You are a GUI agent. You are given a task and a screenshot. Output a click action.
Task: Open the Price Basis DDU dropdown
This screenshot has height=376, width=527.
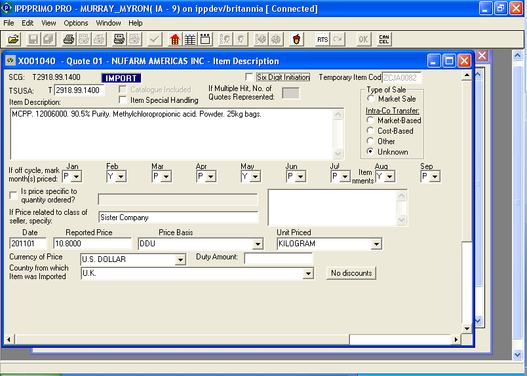pos(258,244)
